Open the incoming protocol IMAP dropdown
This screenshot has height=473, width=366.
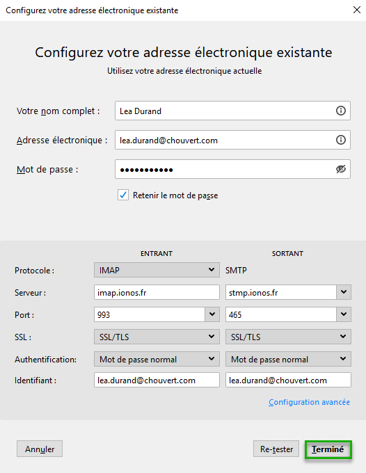[x=157, y=270]
